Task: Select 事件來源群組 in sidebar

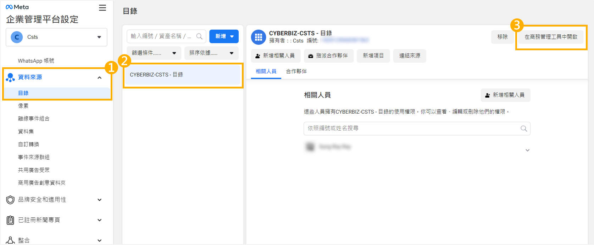Action: tap(34, 157)
